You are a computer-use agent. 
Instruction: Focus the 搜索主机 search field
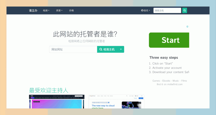coord(167,11)
